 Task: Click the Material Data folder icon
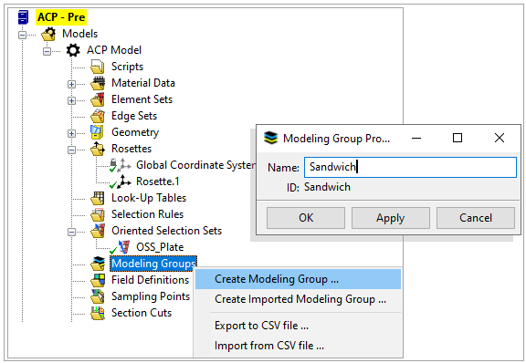(98, 83)
